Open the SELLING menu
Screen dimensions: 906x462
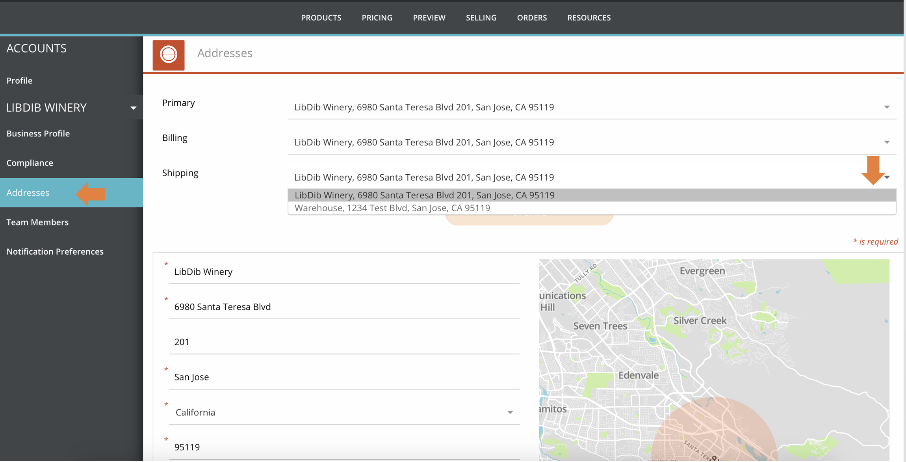481,18
